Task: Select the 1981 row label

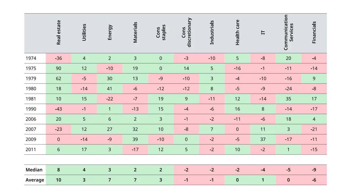Action: pyautogui.click(x=31, y=99)
